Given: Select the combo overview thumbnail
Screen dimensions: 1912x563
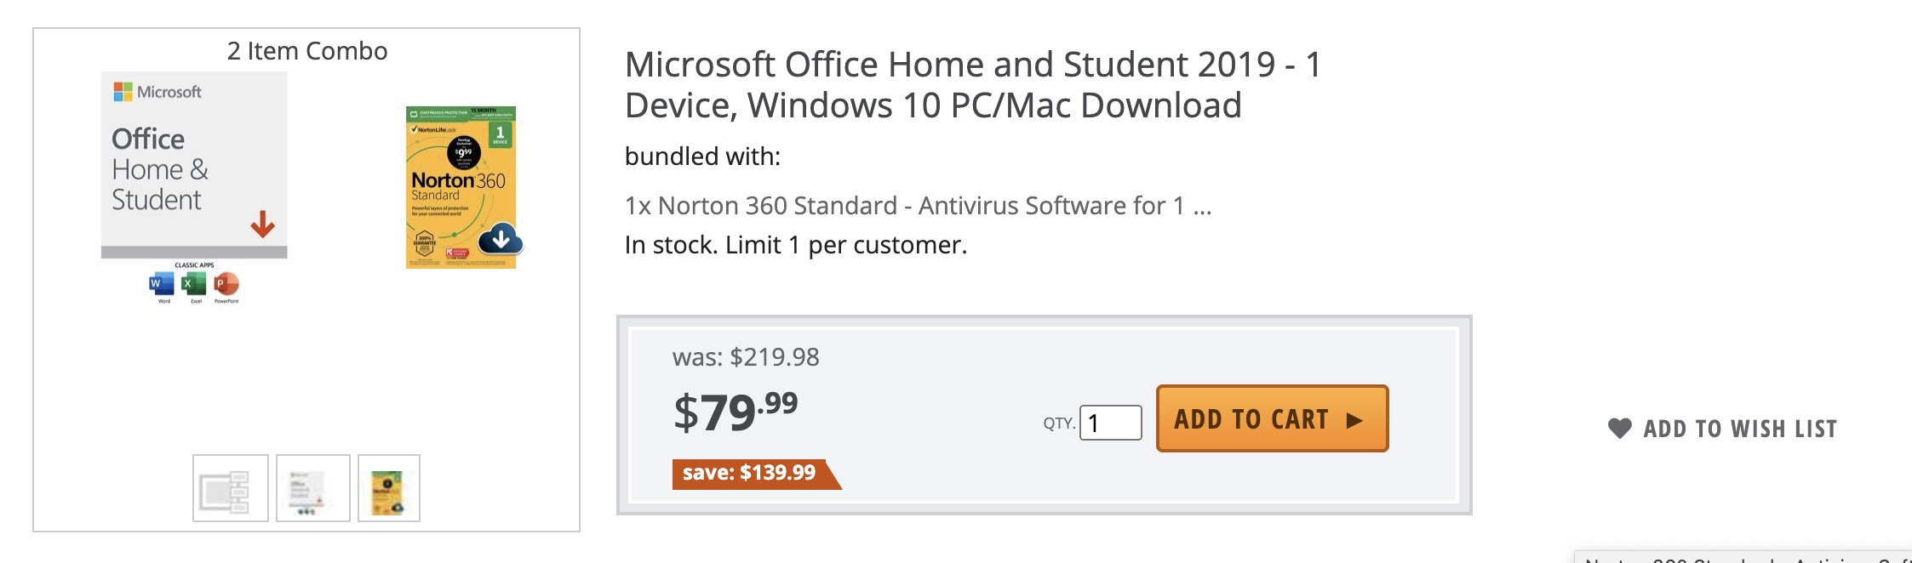Looking at the screenshot, I should tap(230, 488).
